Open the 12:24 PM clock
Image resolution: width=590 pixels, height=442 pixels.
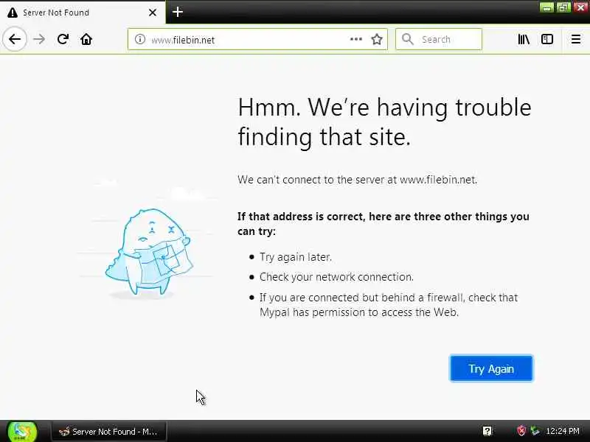563,431
